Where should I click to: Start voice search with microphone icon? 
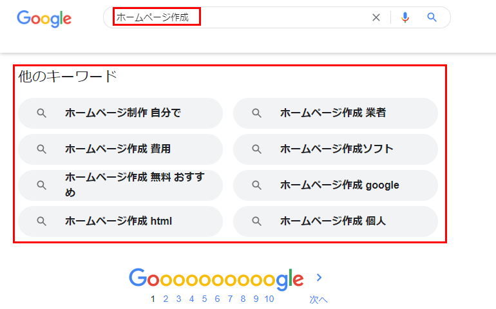405,17
